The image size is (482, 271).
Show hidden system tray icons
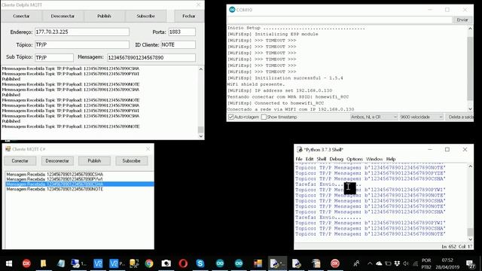[370, 263]
